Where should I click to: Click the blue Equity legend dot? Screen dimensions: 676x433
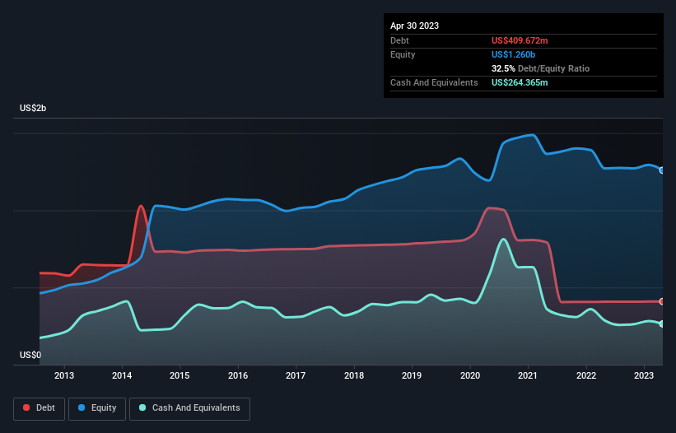click(x=82, y=407)
